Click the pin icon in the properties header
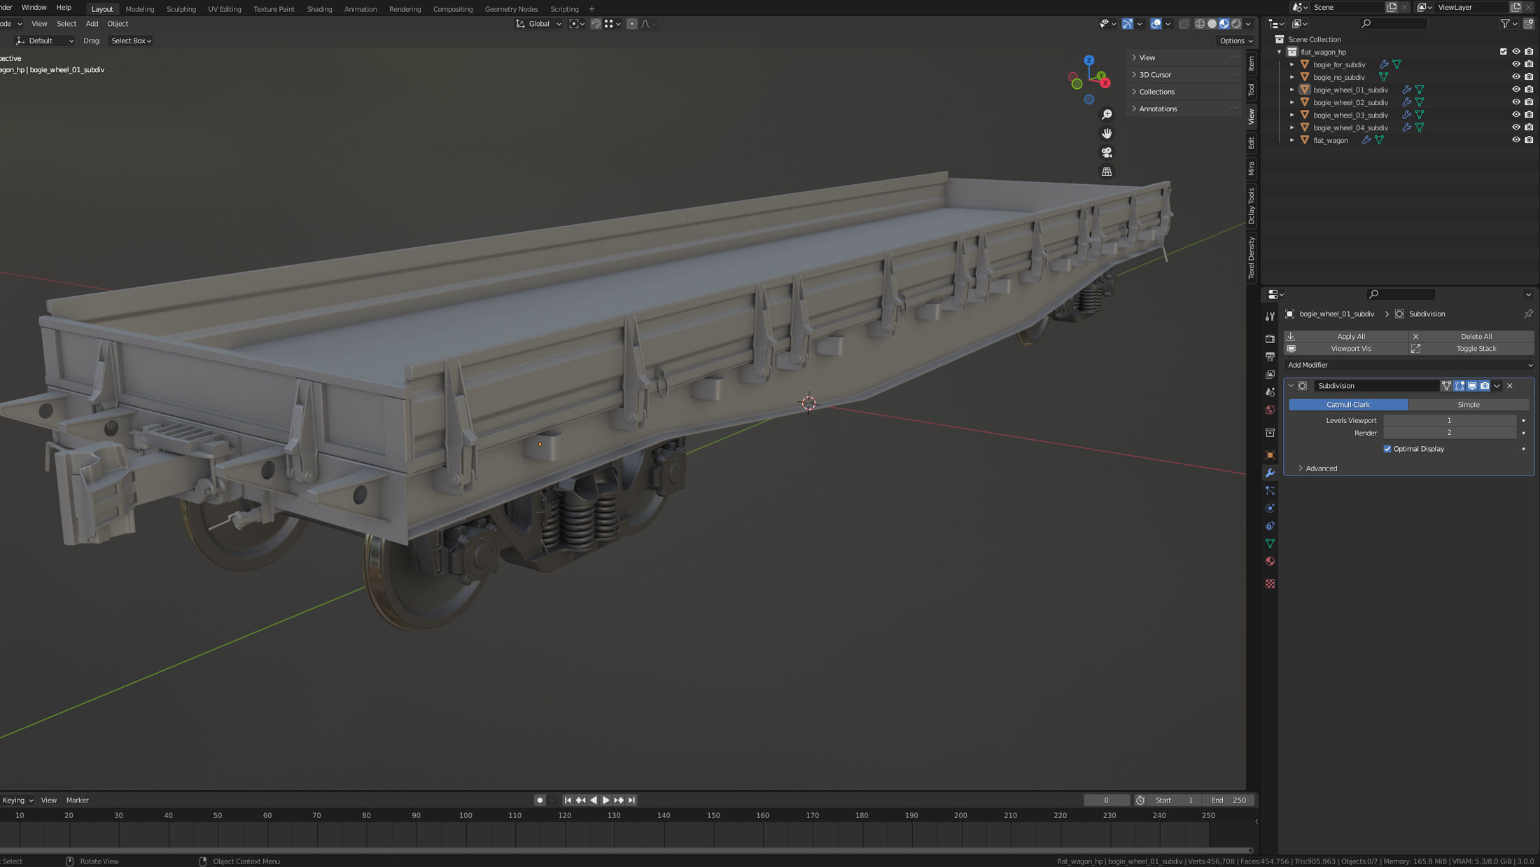1540x867 pixels. (1528, 314)
